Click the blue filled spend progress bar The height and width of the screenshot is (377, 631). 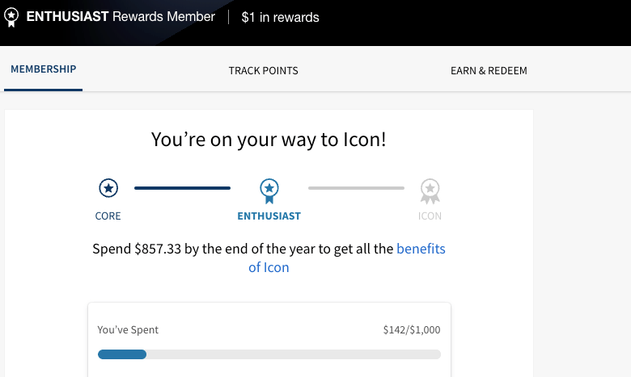tap(122, 354)
